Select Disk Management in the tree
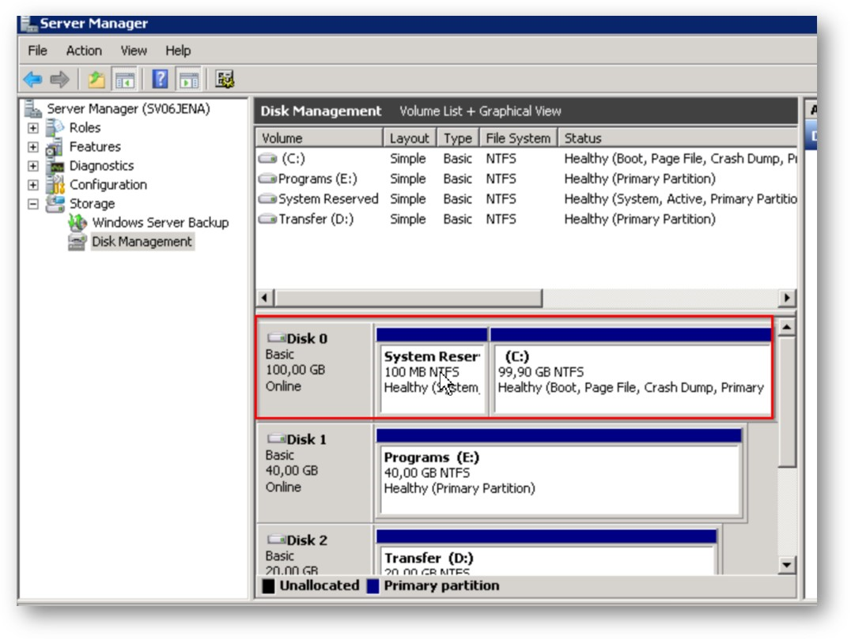The height and width of the screenshot is (640, 851). (142, 241)
